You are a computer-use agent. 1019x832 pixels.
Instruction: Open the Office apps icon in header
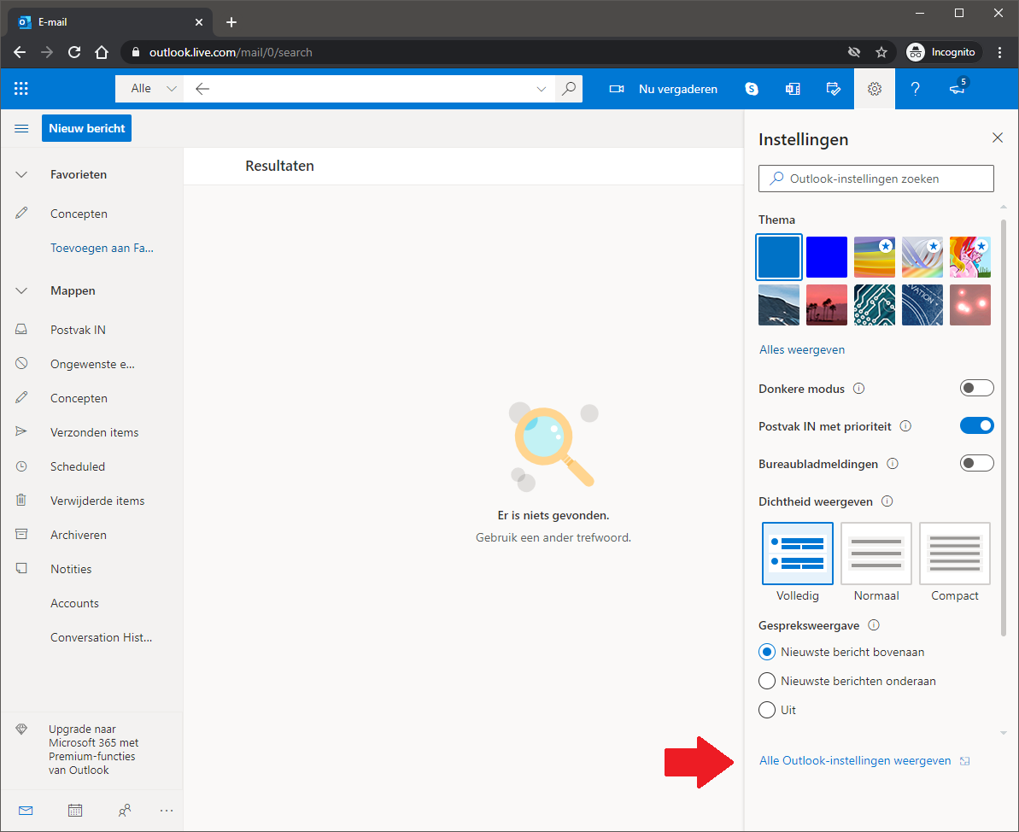coord(792,89)
